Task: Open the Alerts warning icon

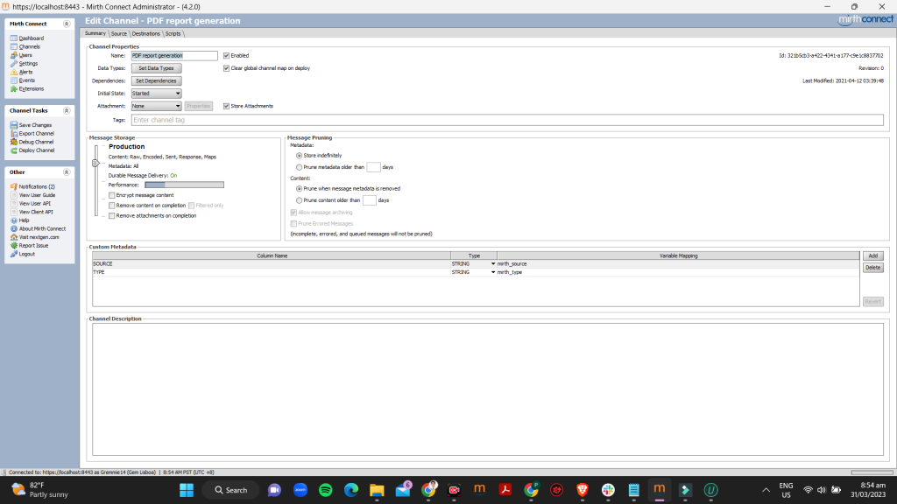Action: (14, 72)
